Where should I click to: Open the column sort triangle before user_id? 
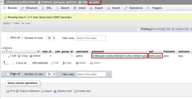point(38,52)
